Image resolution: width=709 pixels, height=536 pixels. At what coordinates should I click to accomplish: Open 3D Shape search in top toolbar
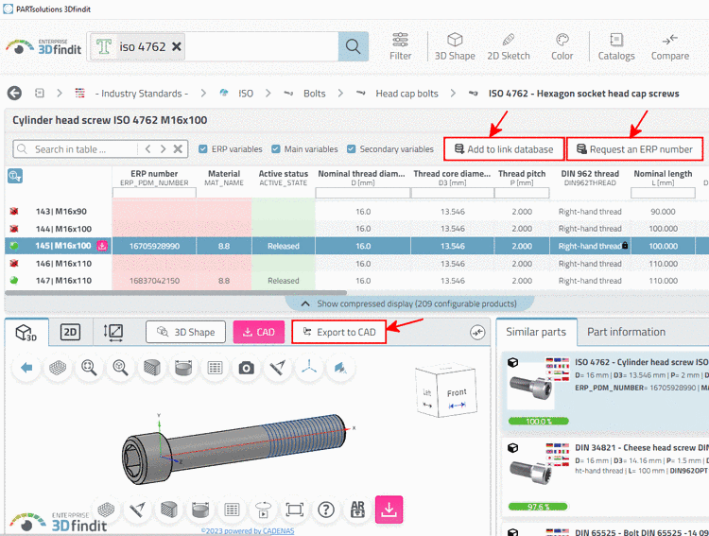tap(455, 46)
